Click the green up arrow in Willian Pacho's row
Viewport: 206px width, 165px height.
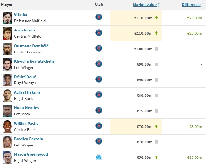(x=156, y=127)
